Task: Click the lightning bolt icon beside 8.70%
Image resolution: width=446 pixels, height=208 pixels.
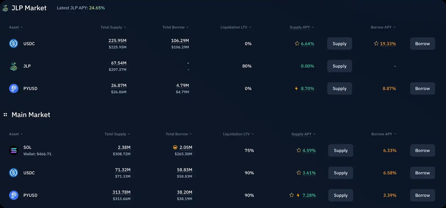Action: 296,88
